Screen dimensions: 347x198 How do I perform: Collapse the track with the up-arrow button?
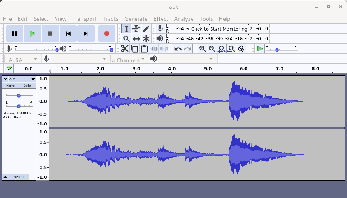[5, 177]
